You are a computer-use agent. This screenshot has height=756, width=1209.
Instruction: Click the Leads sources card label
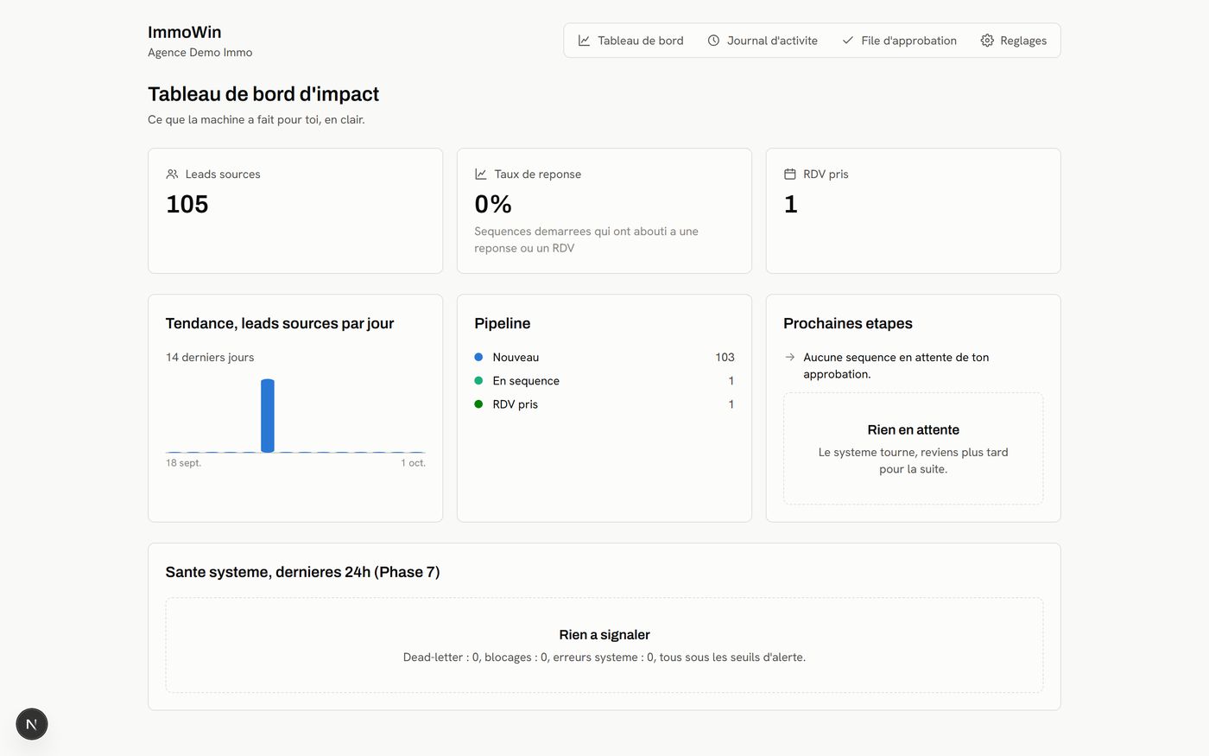pyautogui.click(x=223, y=174)
